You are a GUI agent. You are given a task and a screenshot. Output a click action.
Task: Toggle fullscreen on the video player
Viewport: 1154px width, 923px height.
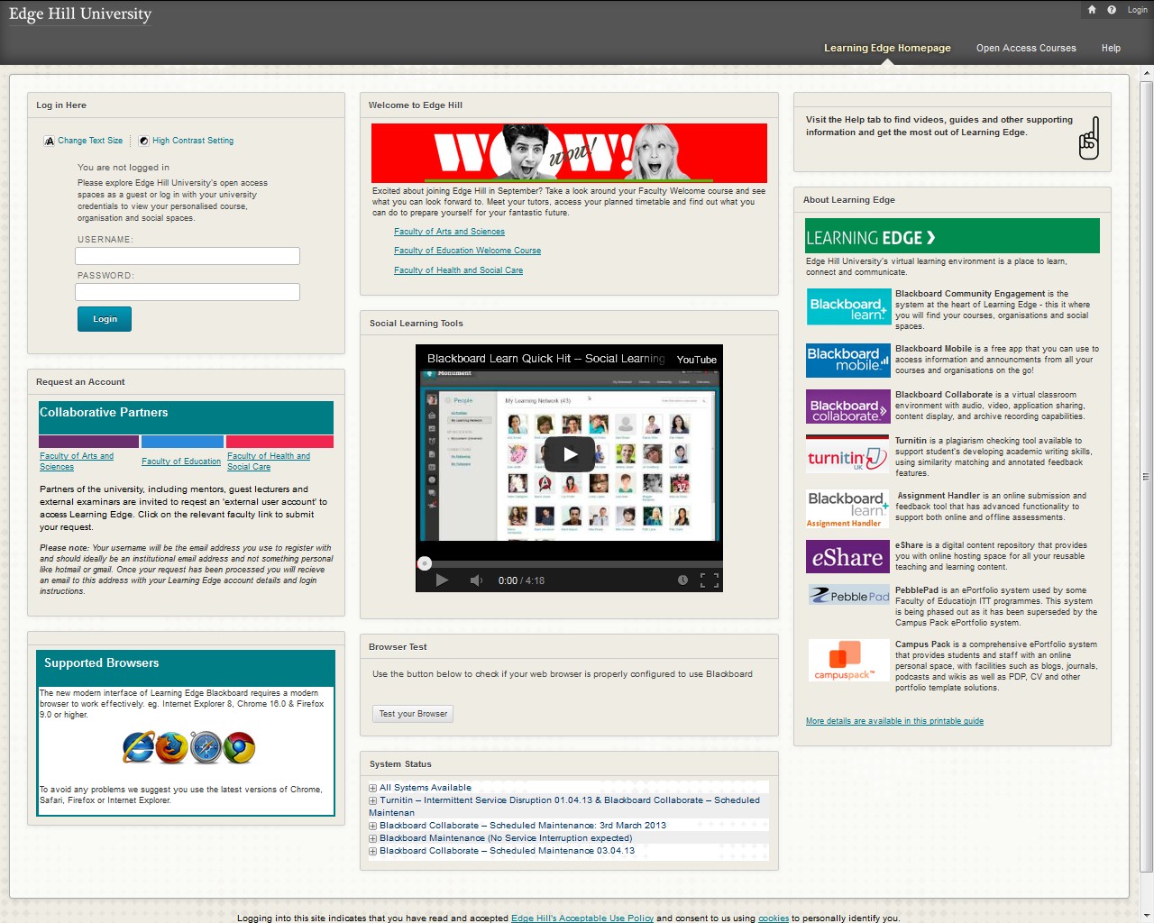click(710, 580)
